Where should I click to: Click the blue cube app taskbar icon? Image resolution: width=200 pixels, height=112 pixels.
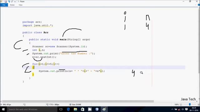click(97, 109)
